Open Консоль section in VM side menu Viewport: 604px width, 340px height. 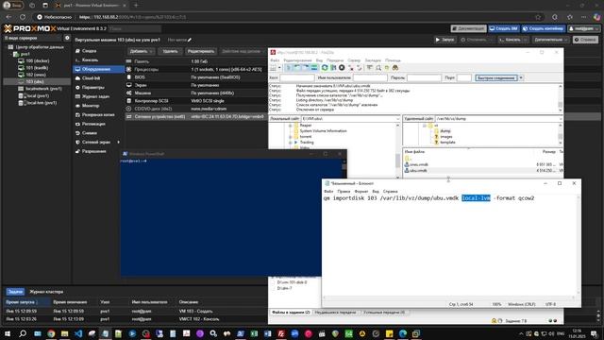(x=90, y=60)
